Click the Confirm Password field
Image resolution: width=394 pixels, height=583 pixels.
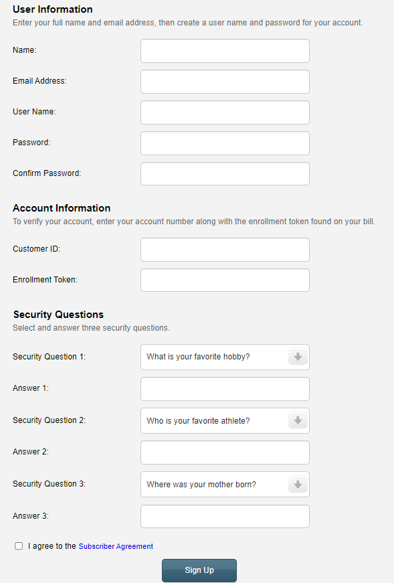224,173
